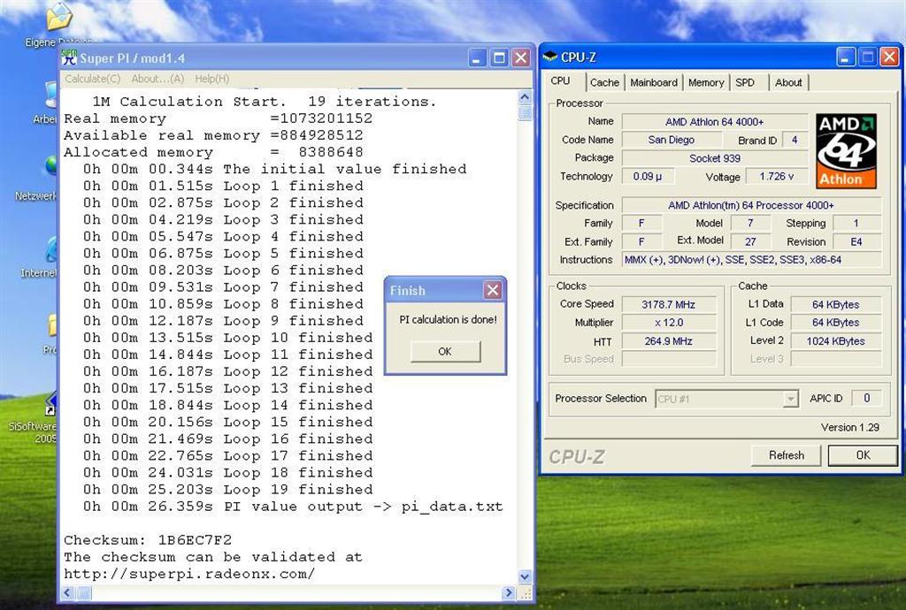The image size is (906, 610).
Task: Click the Super PI horizontal scroll right arrow
Action: [509, 592]
